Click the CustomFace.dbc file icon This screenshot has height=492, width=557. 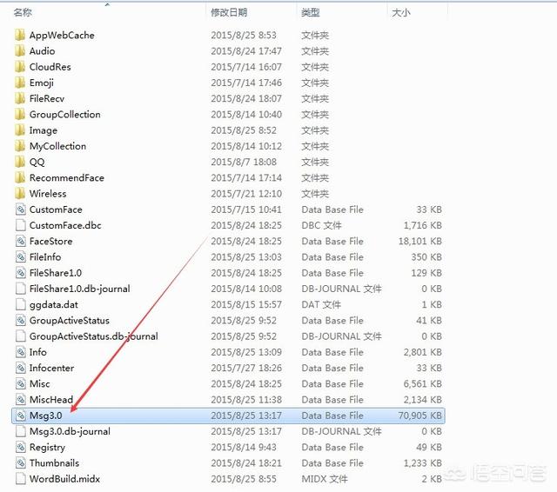pyautogui.click(x=21, y=225)
